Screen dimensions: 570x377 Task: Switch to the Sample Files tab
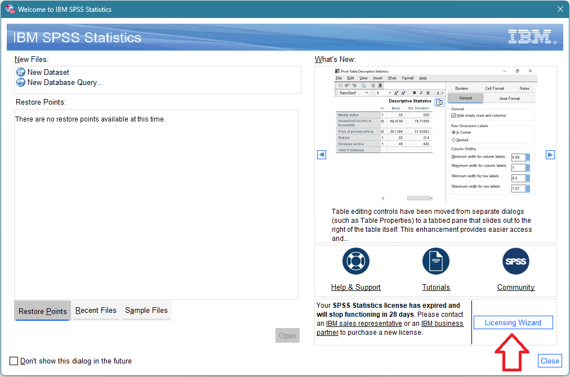(x=146, y=311)
